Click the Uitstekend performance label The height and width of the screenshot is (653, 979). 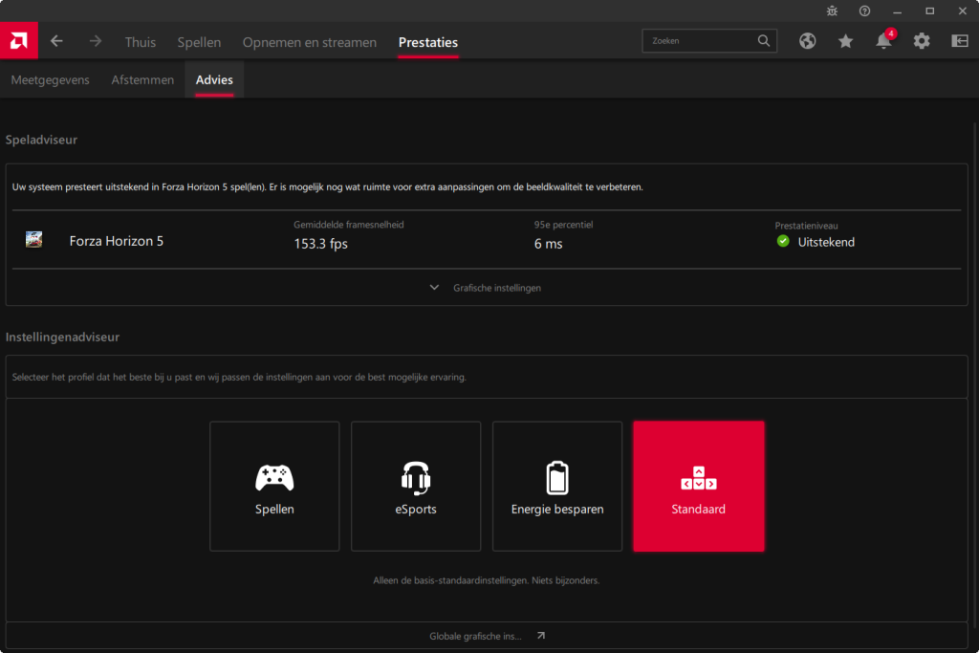pos(826,242)
